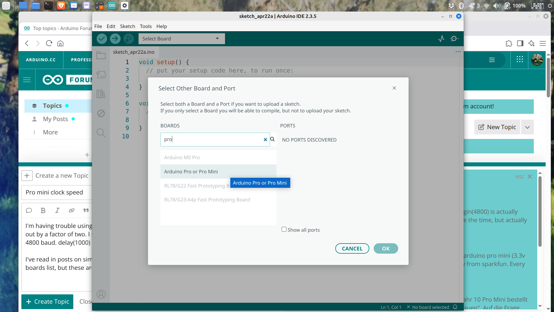The image size is (554, 312).
Task: Click the forum filter sliders icon
Action: 492,60
